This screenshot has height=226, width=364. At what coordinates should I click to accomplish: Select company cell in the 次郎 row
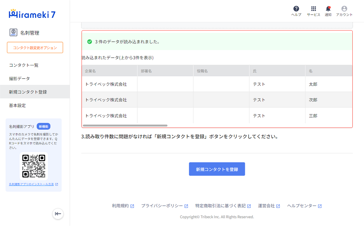coord(110,100)
